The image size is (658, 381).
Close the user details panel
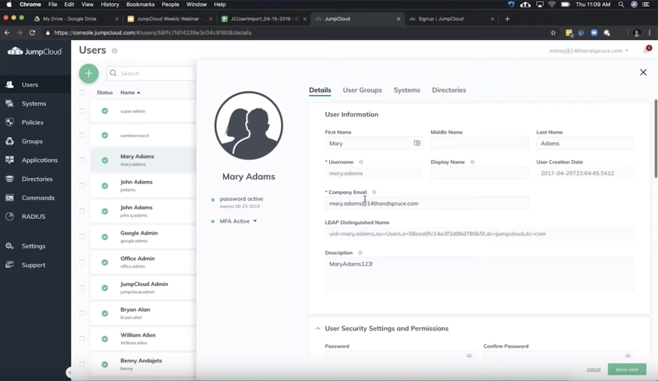pyautogui.click(x=643, y=72)
